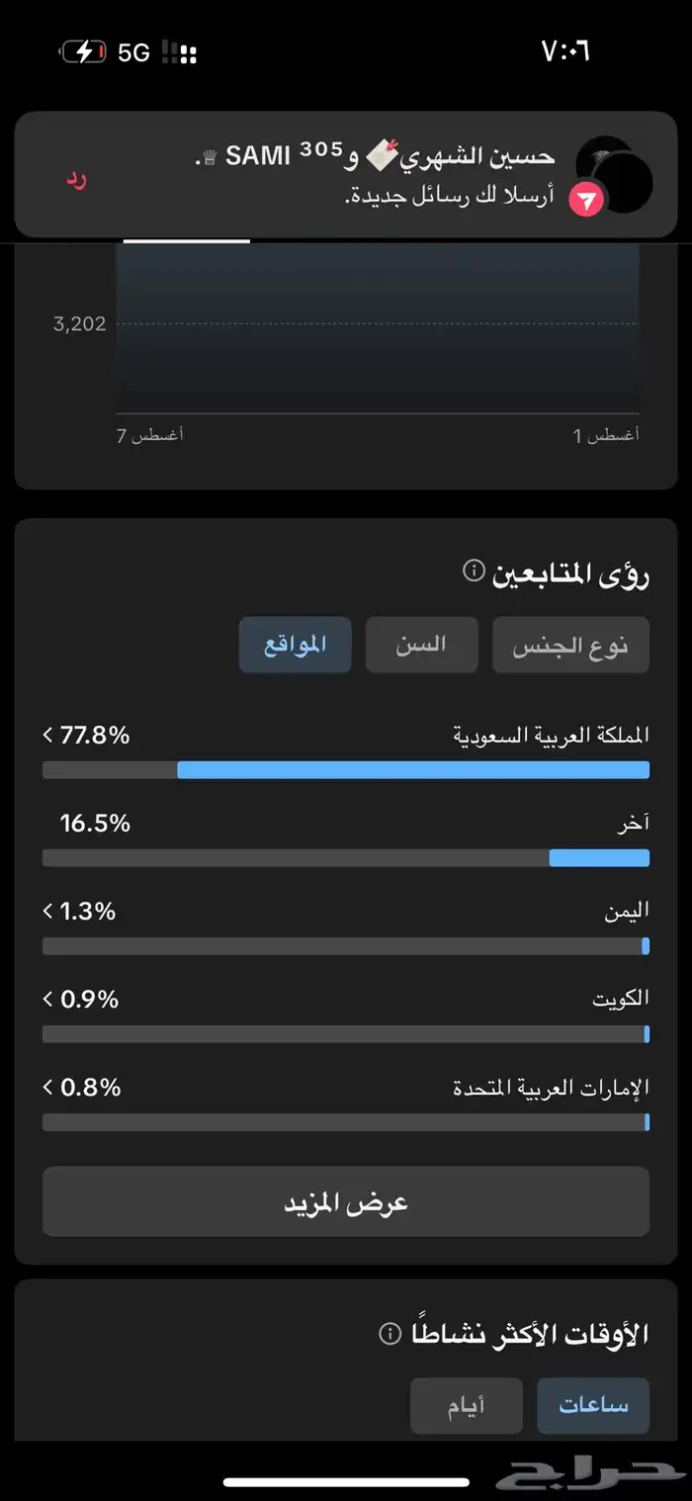692x1501 pixels.
Task: Select the نوع الجنس gender tab
Action: [x=570, y=646]
